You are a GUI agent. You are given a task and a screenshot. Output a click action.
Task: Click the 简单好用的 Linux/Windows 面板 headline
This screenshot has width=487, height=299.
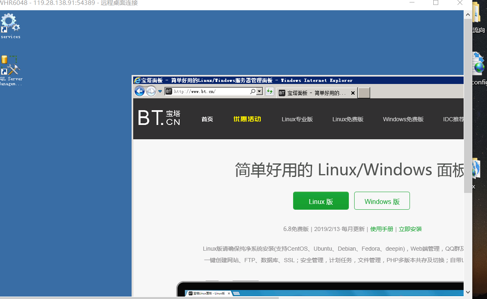click(x=349, y=170)
